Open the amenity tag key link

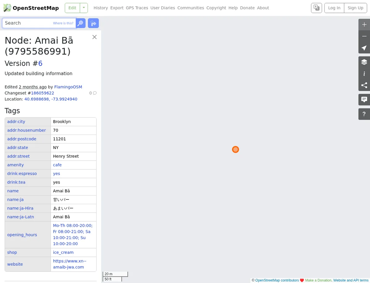pos(15,165)
